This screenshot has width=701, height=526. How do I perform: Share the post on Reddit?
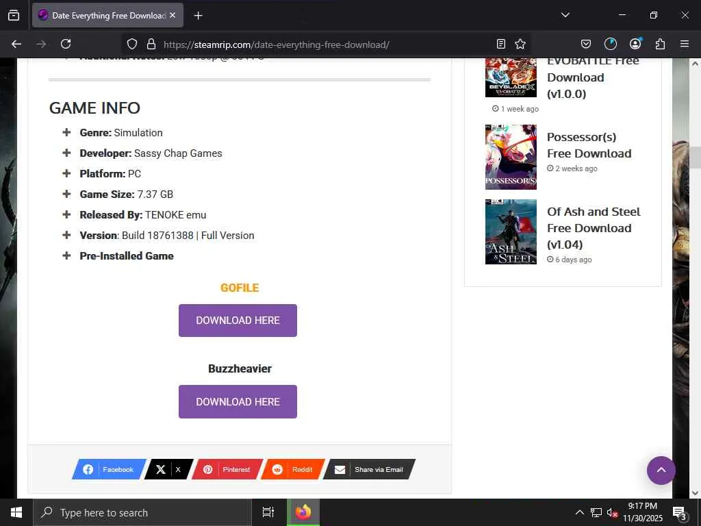point(292,469)
